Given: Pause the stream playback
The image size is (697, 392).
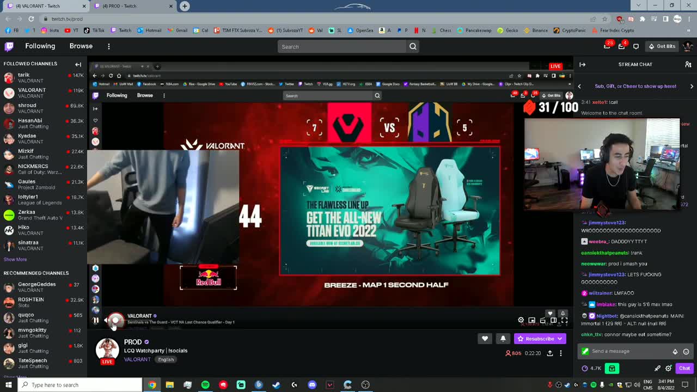Looking at the screenshot, I should [96, 320].
